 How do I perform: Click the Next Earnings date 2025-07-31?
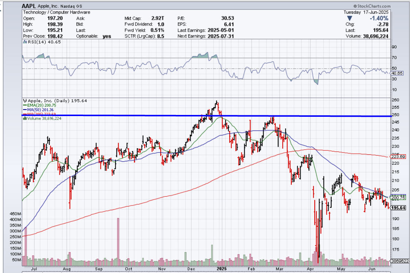click(221, 36)
